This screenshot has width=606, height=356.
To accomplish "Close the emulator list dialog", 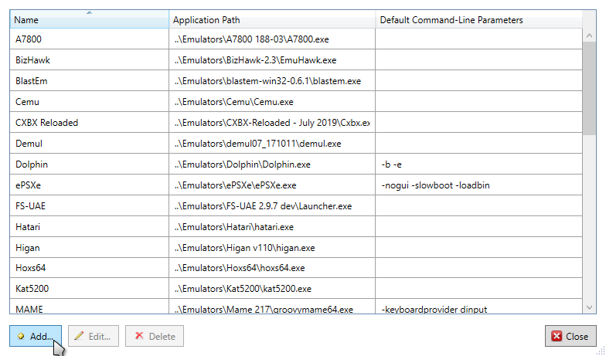I will pos(570,336).
